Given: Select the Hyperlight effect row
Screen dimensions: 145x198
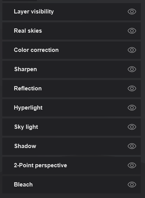Looking at the screenshot, I should (x=72, y=108).
